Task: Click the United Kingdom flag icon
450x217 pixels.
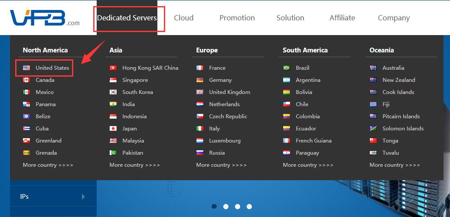Action: coord(200,92)
